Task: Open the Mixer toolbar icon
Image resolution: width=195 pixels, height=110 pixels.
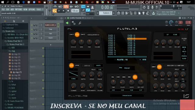Action: [135, 13]
